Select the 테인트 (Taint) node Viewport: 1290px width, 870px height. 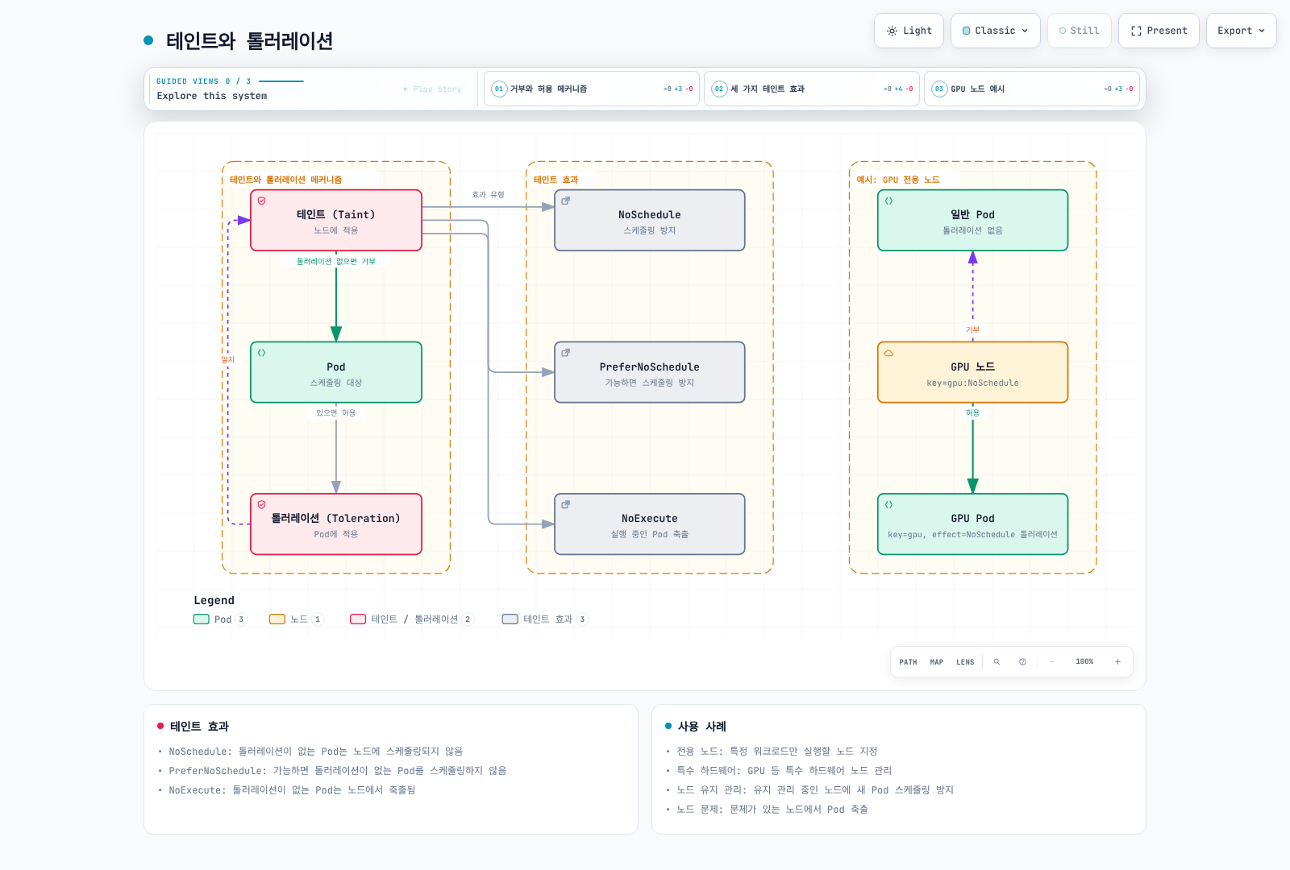click(x=336, y=221)
